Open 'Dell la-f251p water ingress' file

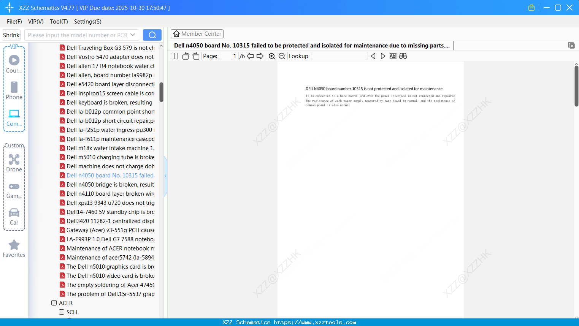pyautogui.click(x=107, y=130)
